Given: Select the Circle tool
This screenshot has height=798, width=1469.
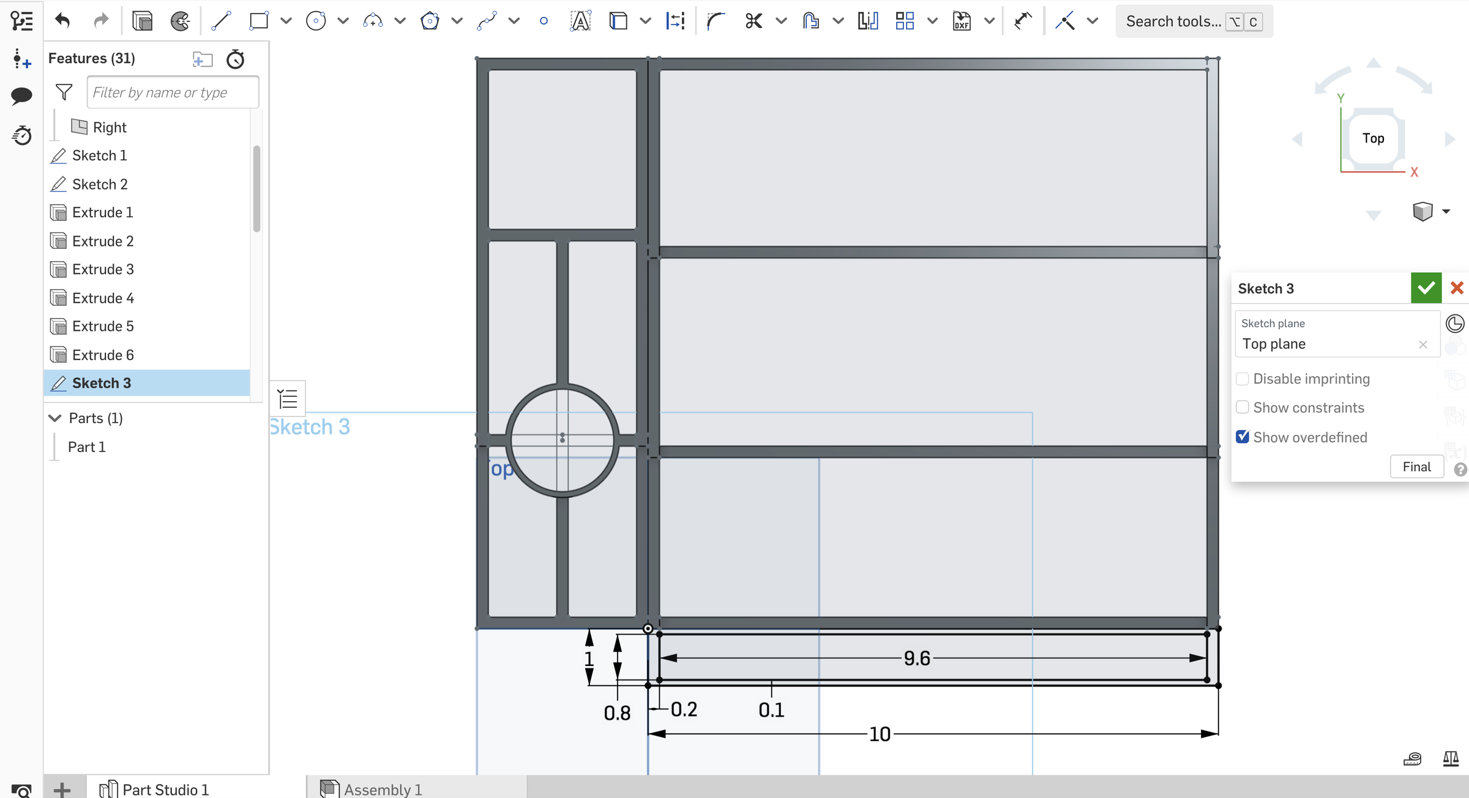Looking at the screenshot, I should tap(316, 21).
